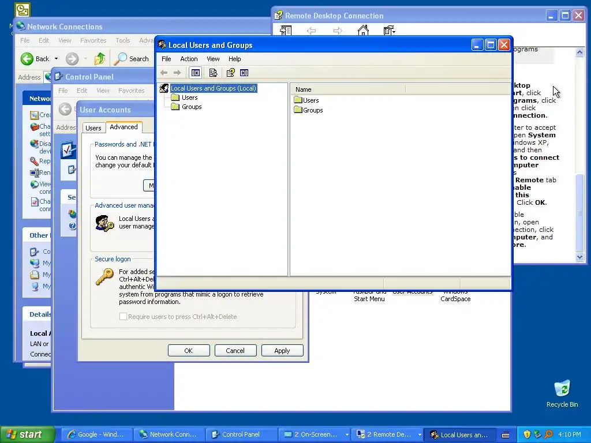
Task: Click Up folder icon in Network Connections
Action: 100,59
